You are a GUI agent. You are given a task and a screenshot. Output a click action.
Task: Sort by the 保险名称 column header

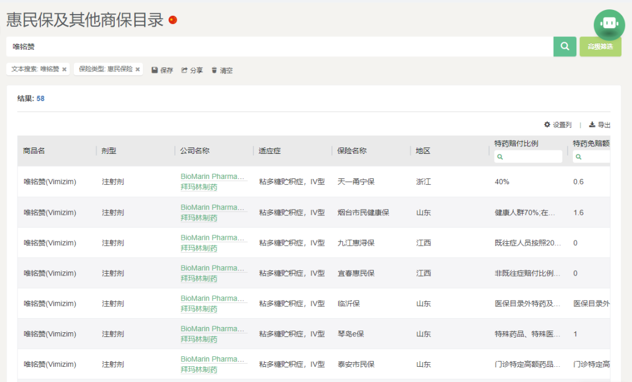click(x=352, y=151)
